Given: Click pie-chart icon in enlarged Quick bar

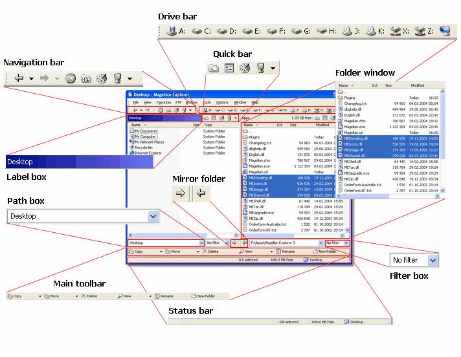Looking at the screenshot, I should point(245,68).
